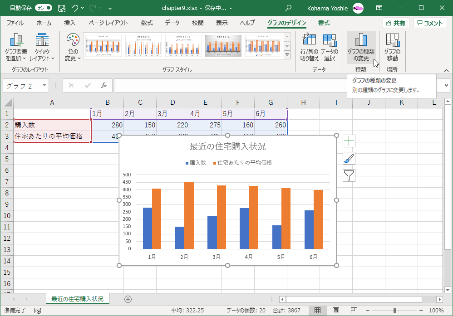The width and height of the screenshot is (453, 316).
Task: Switch to Page Break Preview icon
Action: tap(354, 311)
